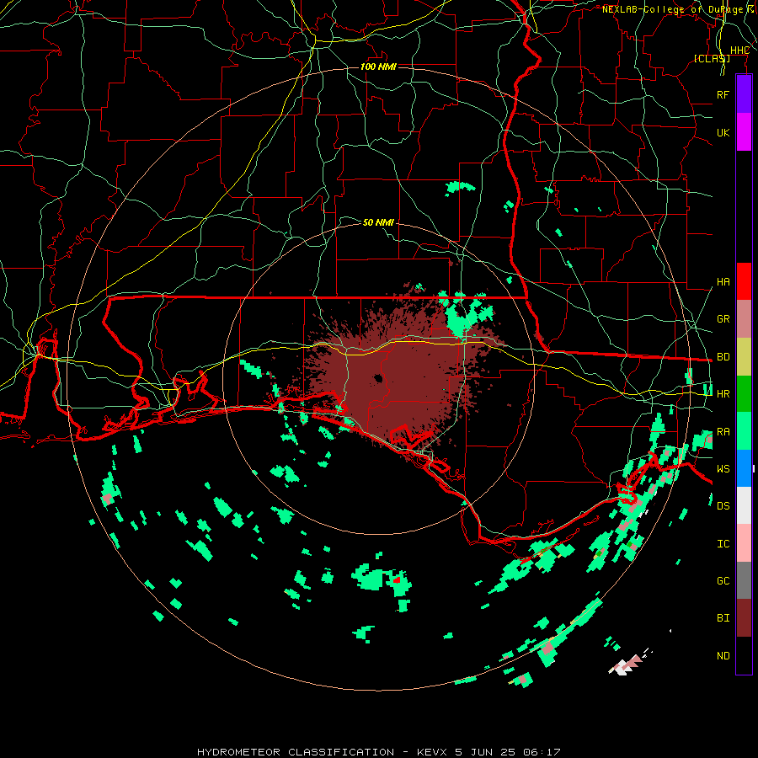Image resolution: width=758 pixels, height=758 pixels.
Task: Select the BD yellow legend block
Action: (x=744, y=356)
